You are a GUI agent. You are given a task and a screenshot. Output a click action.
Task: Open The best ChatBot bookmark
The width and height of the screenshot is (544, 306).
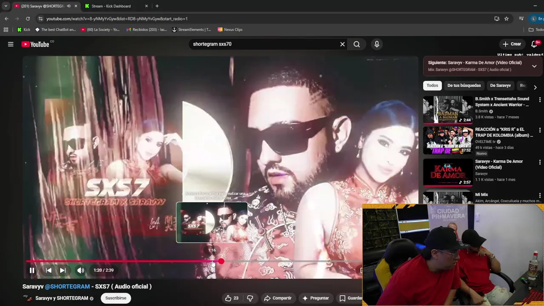[55, 30]
